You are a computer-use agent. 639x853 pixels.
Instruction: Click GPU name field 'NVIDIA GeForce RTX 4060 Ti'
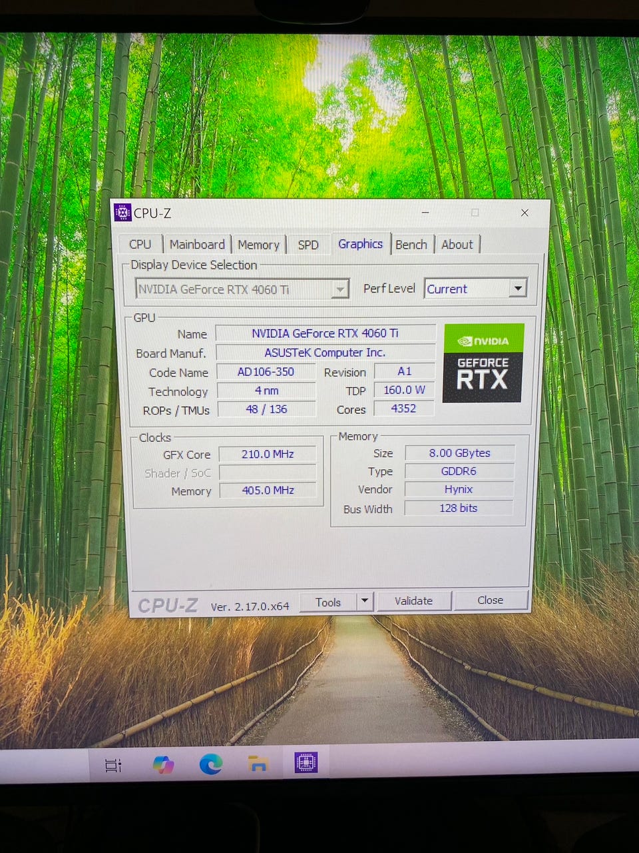point(325,333)
